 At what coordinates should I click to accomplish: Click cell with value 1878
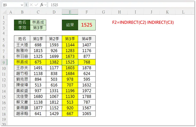click(87, 68)
